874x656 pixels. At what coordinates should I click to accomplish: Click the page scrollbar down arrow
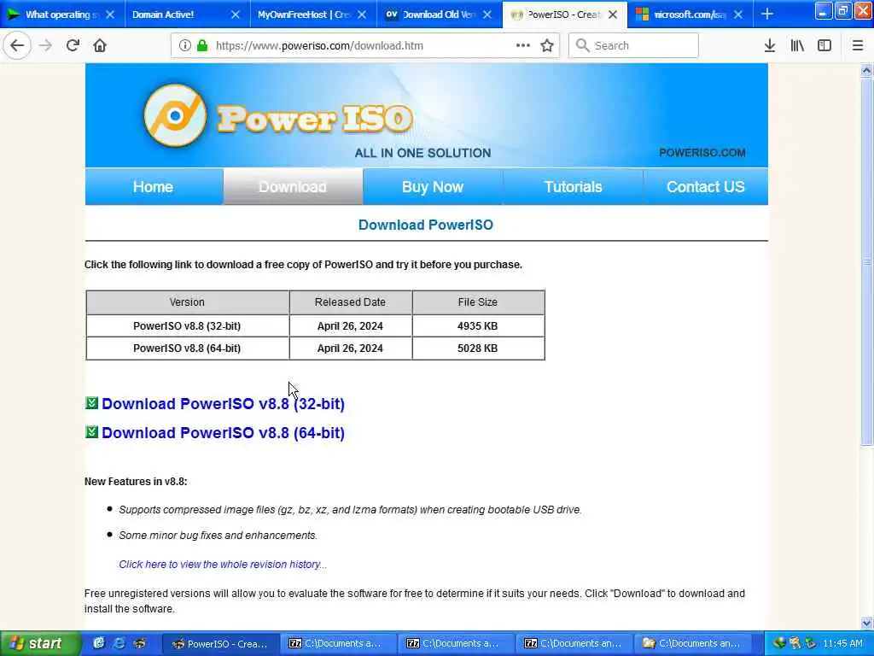click(866, 623)
